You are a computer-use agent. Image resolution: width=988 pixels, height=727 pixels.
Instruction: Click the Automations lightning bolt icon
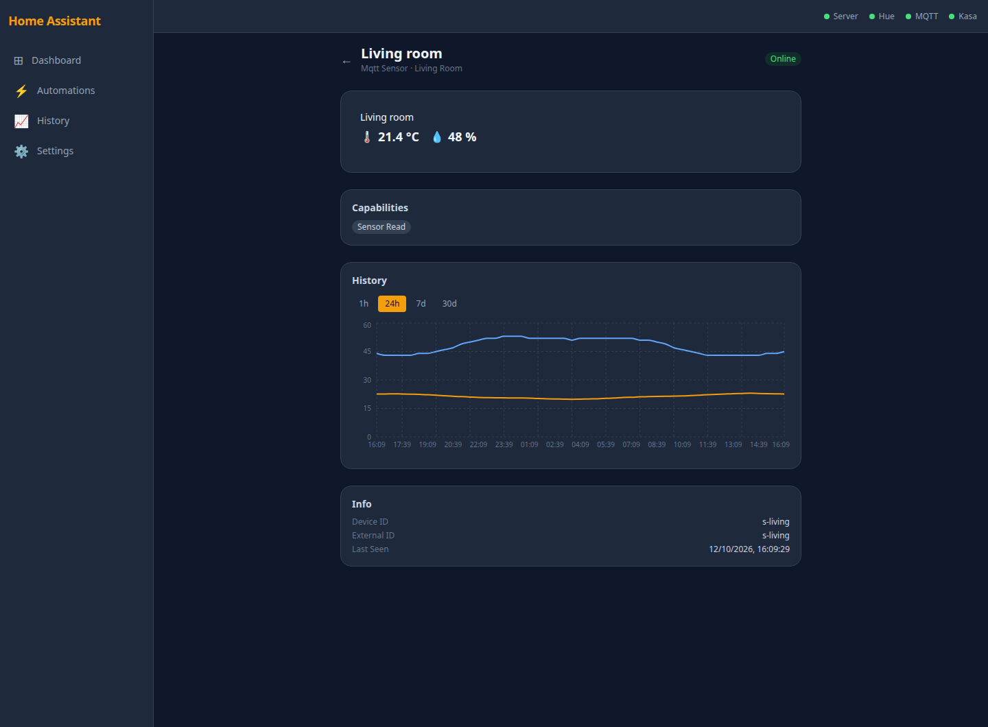coord(21,91)
